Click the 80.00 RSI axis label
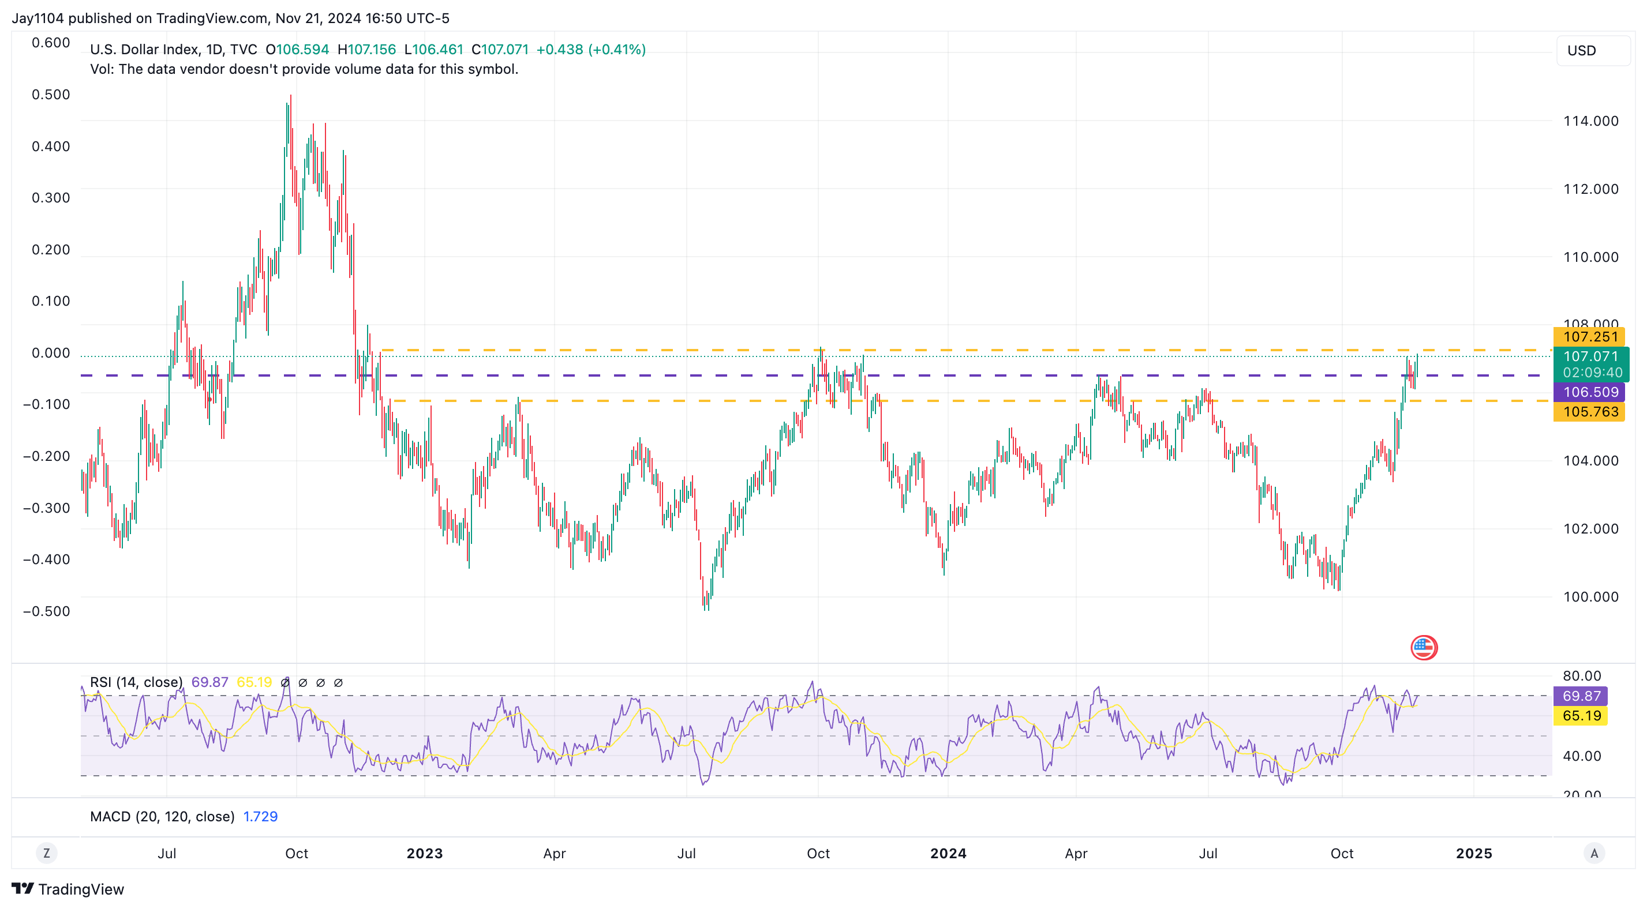Viewport: 1647px width, 909px height. click(1582, 675)
